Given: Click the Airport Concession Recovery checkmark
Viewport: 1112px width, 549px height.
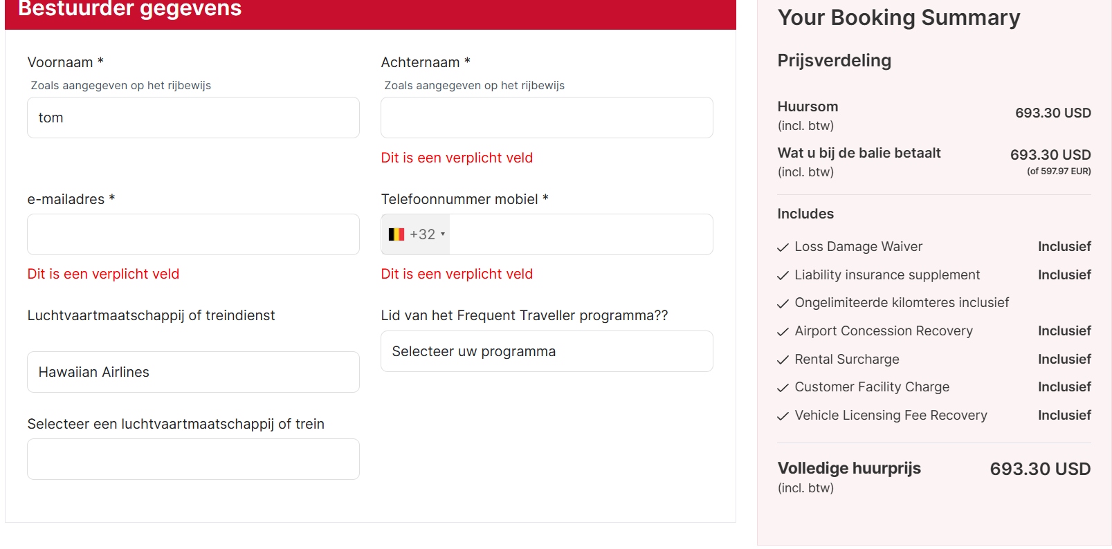Looking at the screenshot, I should coord(783,332).
